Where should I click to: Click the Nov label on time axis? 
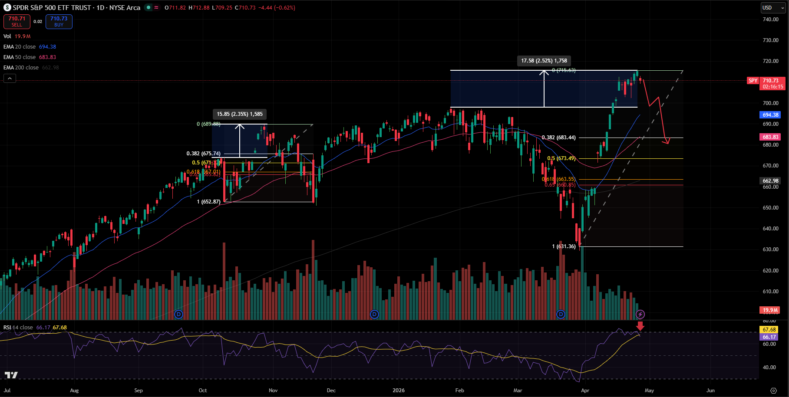(273, 390)
